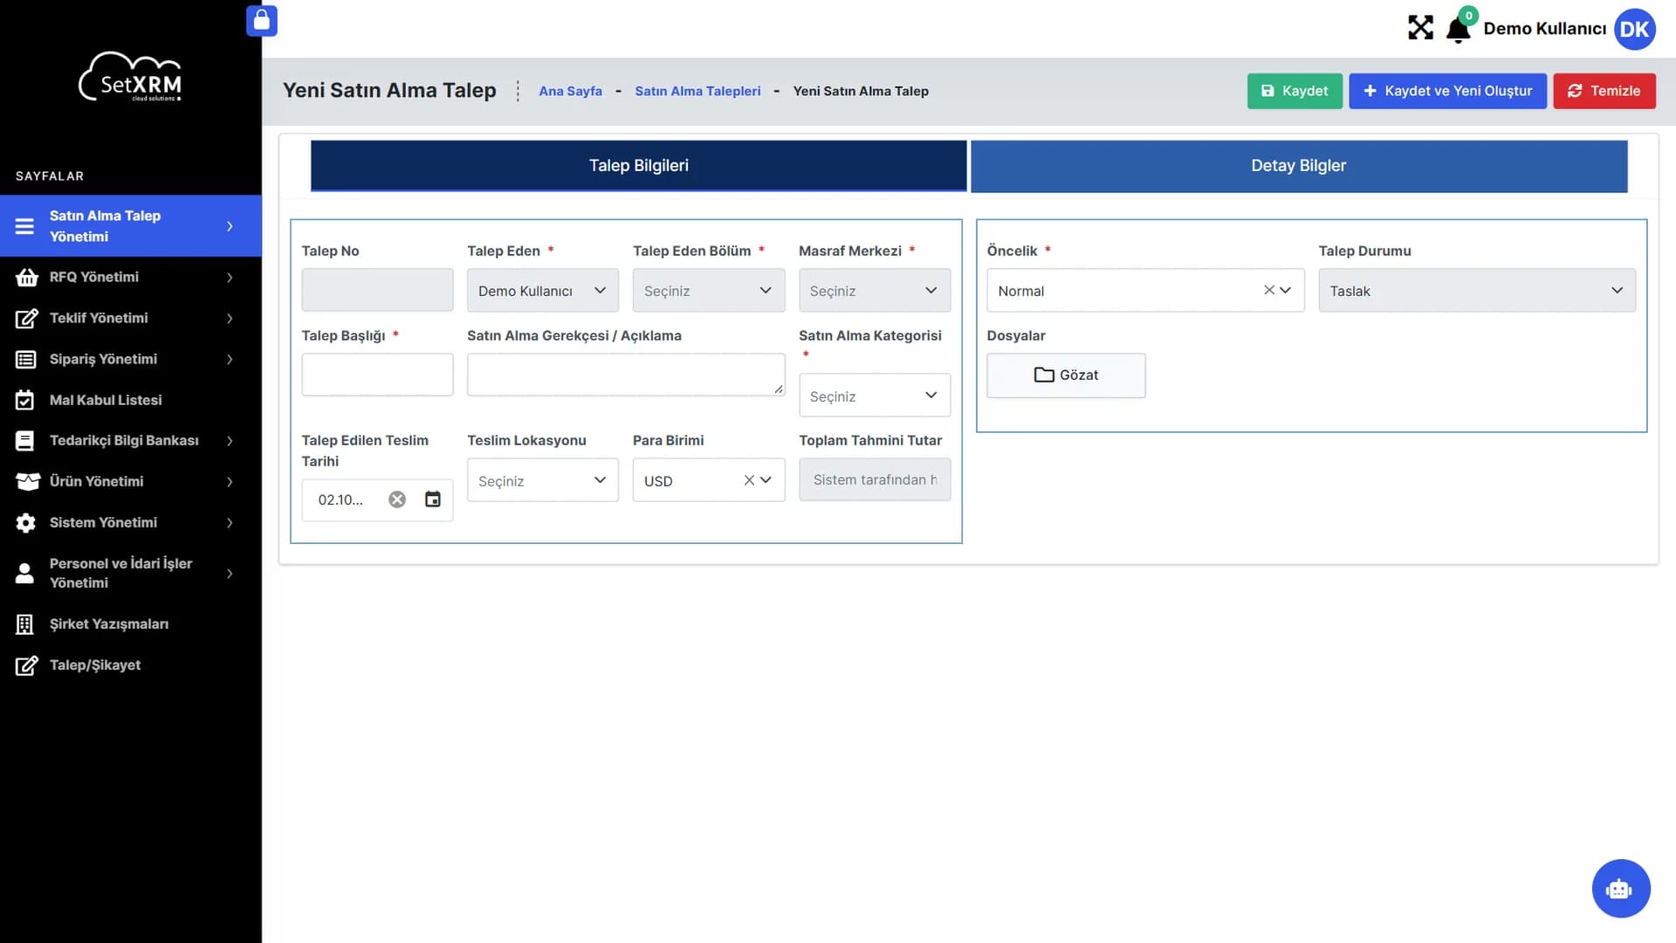Clear the Öncelik Normal selection
This screenshot has height=943, width=1676.
1268,290
